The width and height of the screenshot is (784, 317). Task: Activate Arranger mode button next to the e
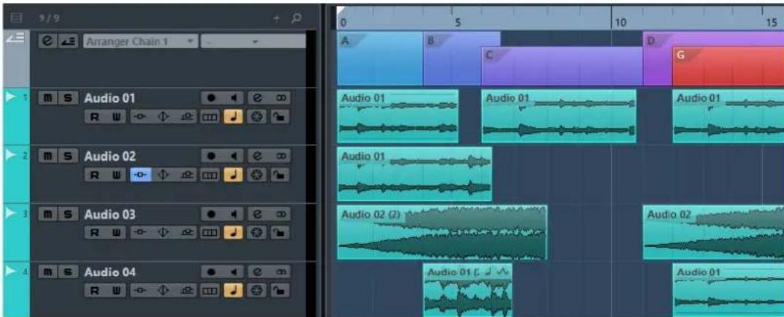coord(67,42)
